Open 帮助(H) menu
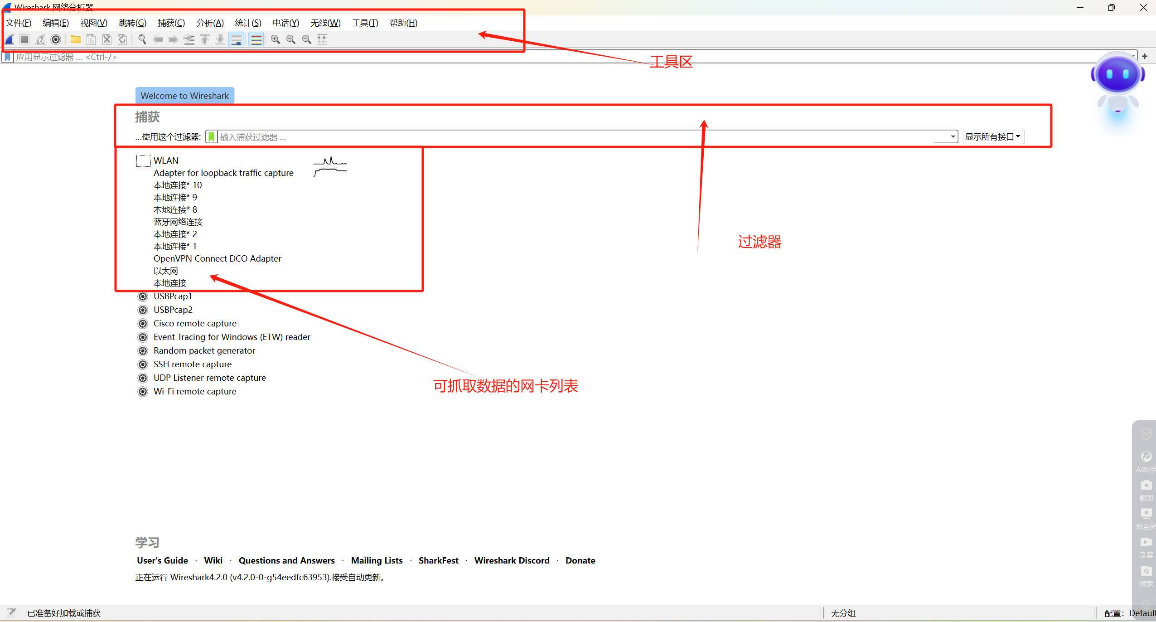 404,23
